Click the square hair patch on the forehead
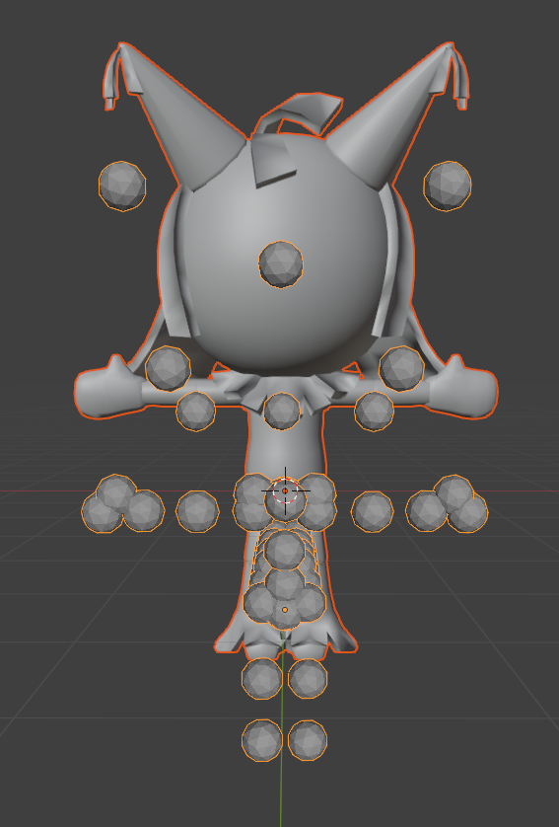 coord(272,159)
